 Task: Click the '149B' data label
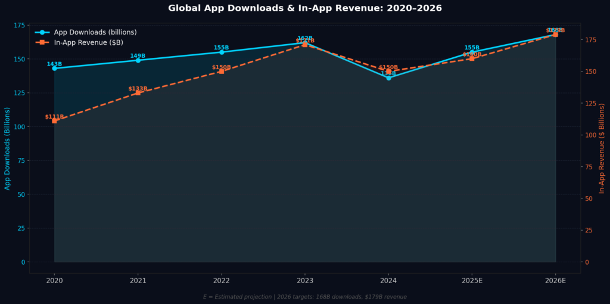click(x=138, y=56)
